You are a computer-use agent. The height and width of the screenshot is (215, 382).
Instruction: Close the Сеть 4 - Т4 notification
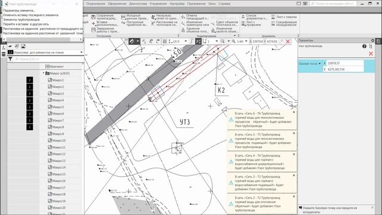point(294,154)
